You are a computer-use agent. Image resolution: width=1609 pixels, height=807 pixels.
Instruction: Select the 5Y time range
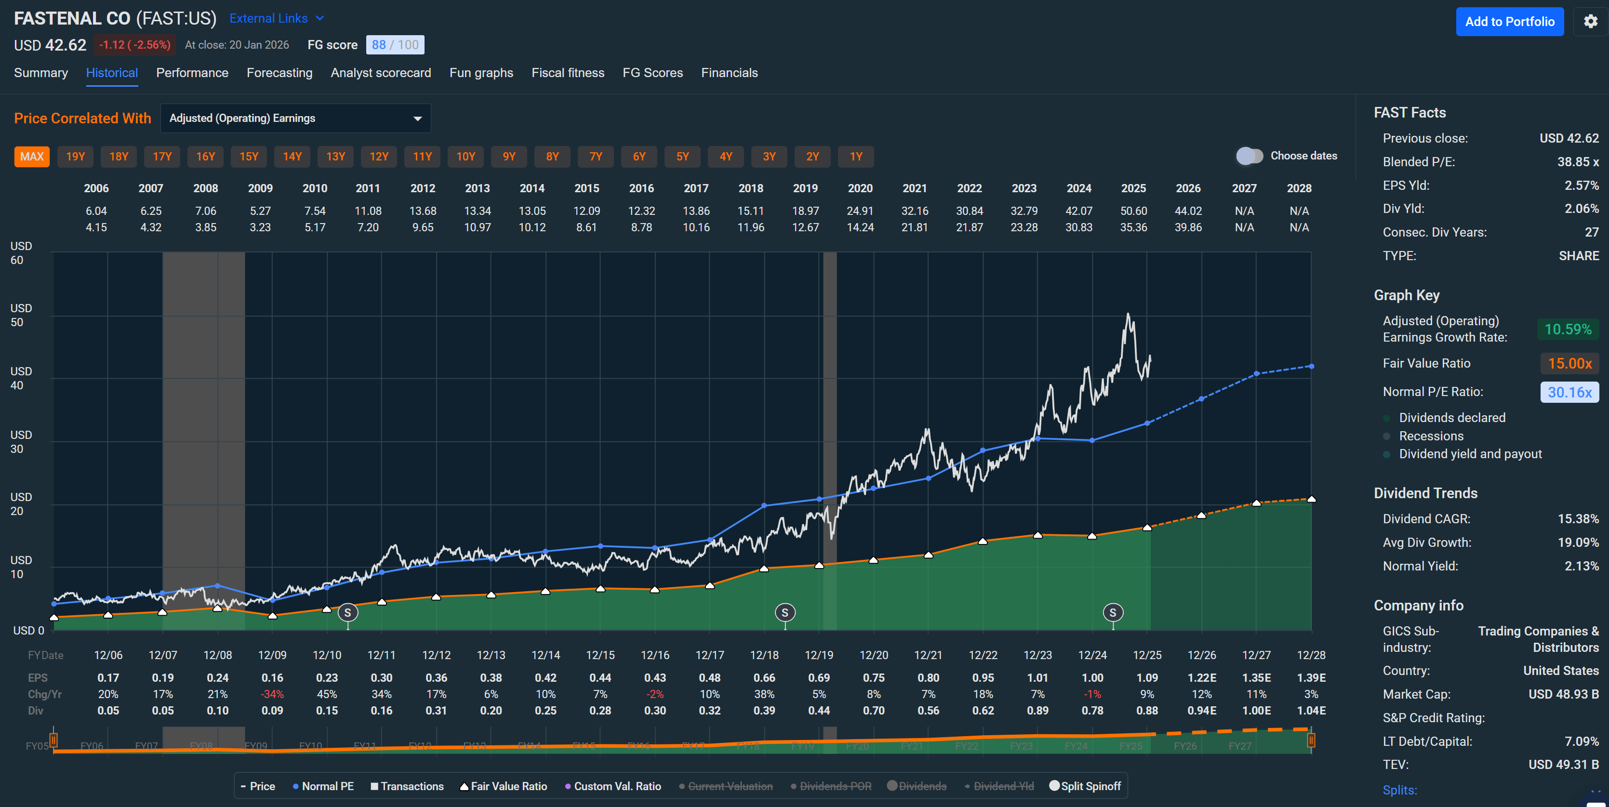(682, 157)
